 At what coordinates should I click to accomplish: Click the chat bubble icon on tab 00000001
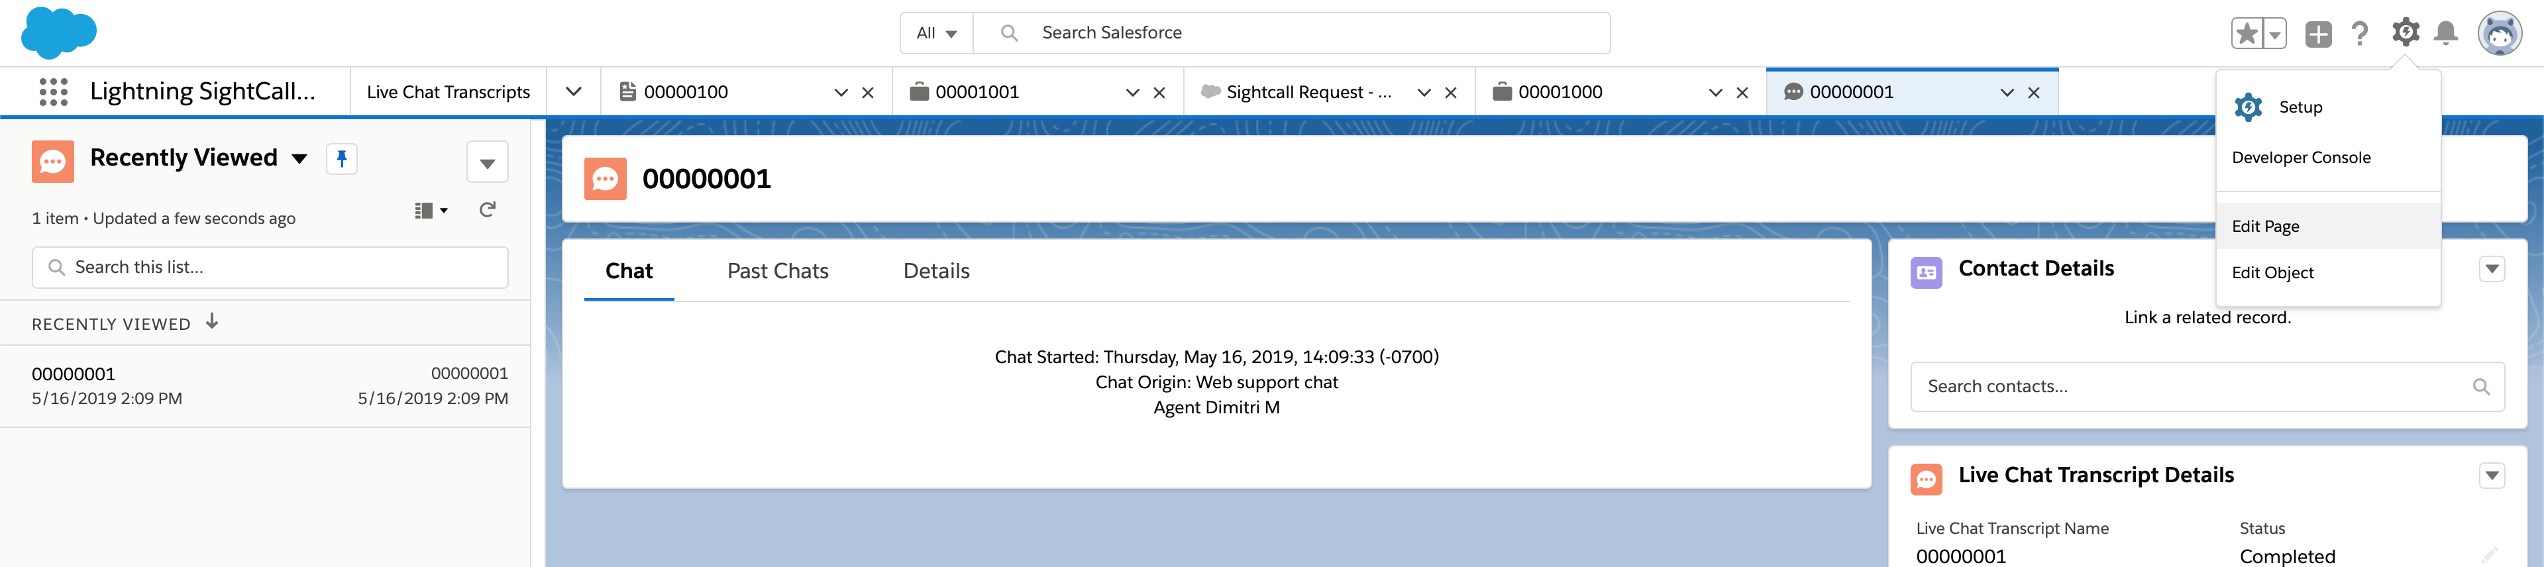pyautogui.click(x=1793, y=92)
